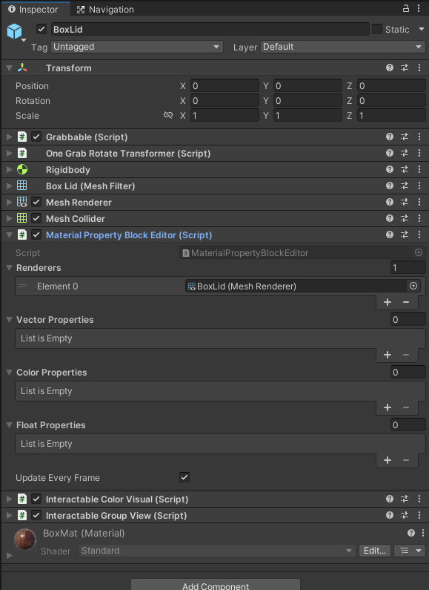Open Grabbable script kebab menu
Viewport: 429px width, 590px height.
(x=419, y=137)
